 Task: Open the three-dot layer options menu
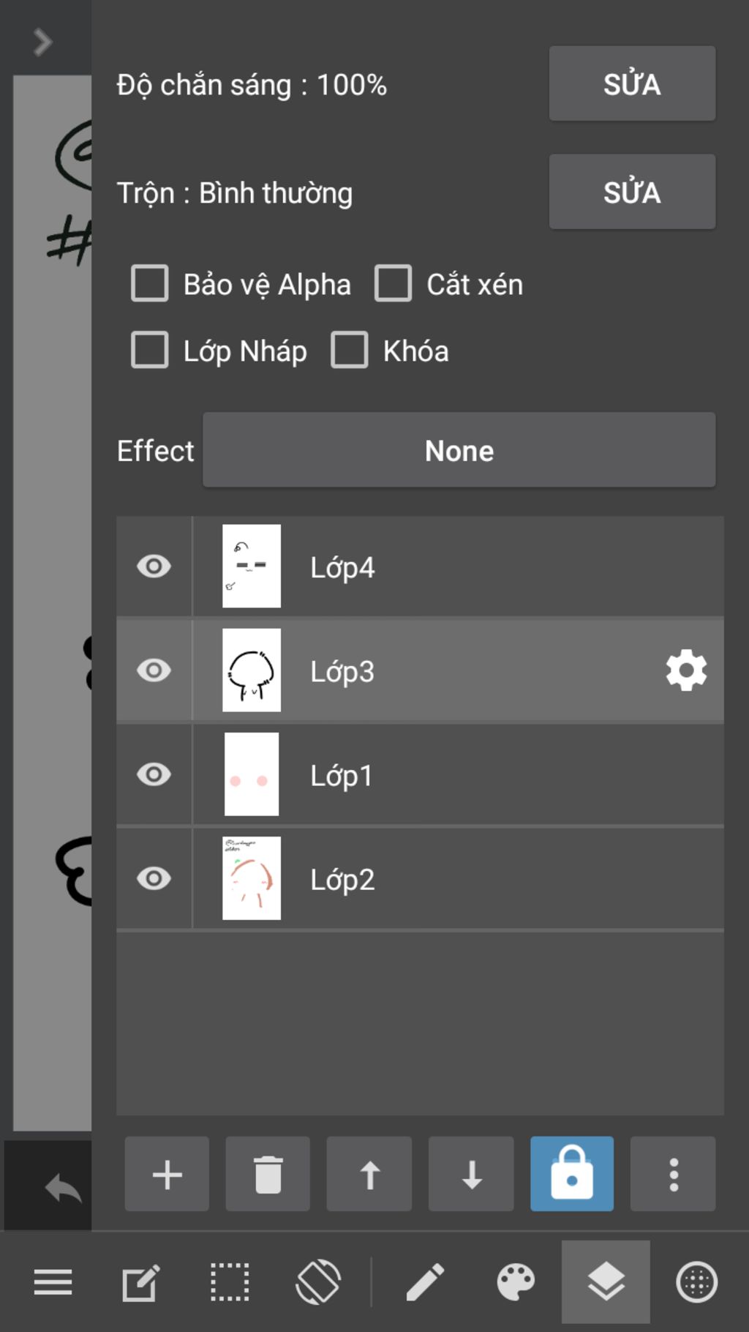pos(673,1174)
